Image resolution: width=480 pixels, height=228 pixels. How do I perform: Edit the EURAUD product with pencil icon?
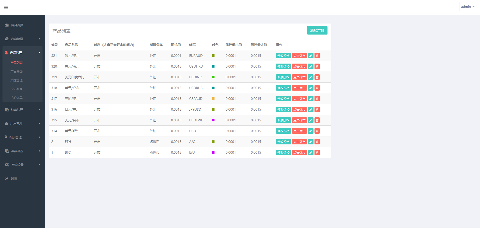[310, 56]
